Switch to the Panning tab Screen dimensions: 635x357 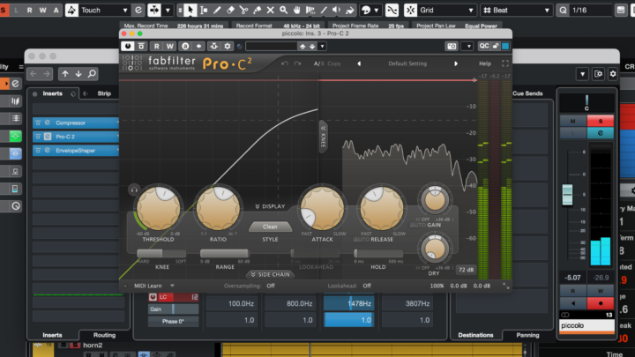point(527,335)
